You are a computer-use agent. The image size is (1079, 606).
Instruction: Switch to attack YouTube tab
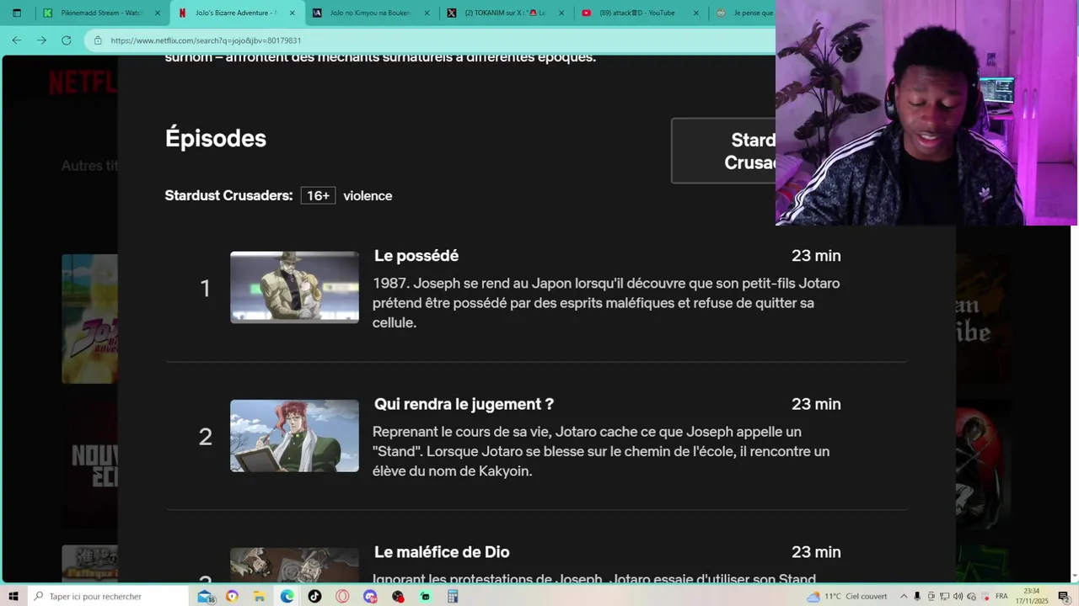(x=641, y=13)
